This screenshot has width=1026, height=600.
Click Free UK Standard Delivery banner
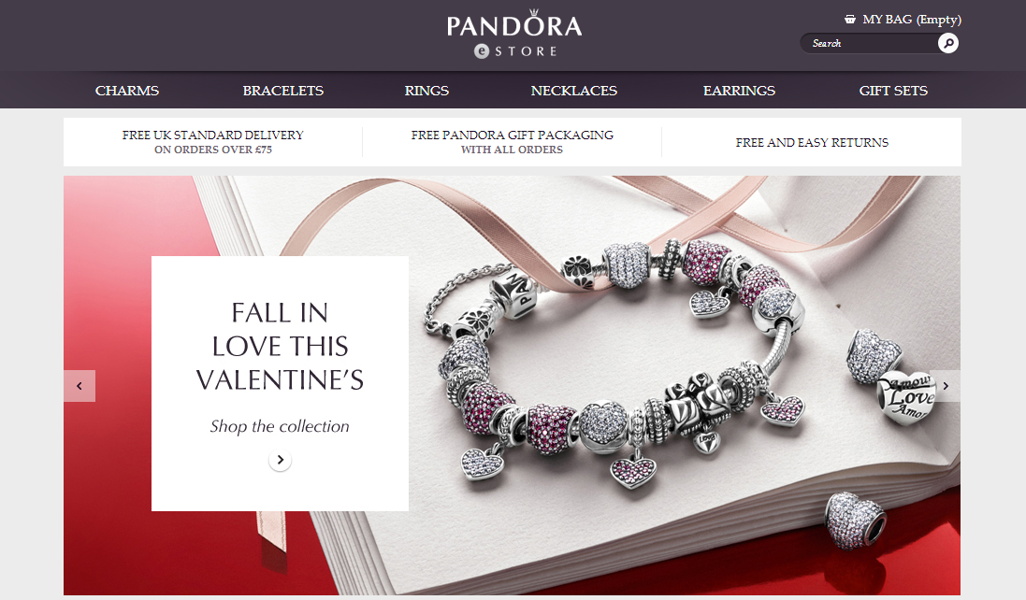[x=212, y=142]
